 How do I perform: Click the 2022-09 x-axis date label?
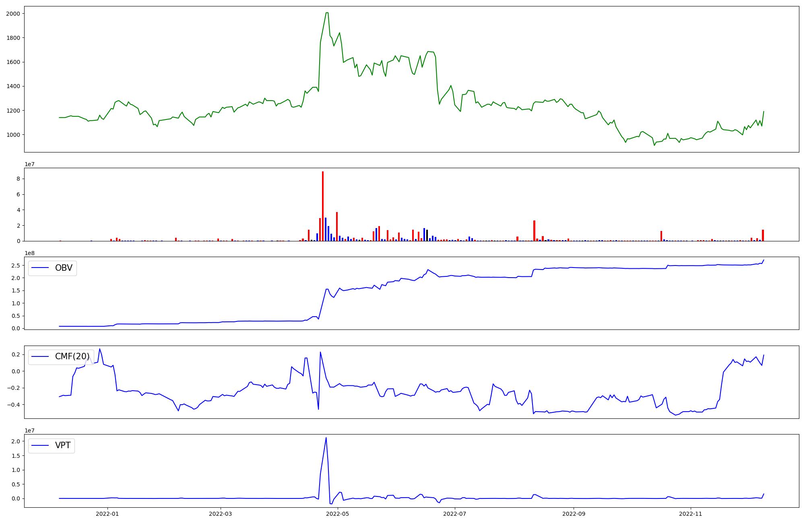point(574,514)
